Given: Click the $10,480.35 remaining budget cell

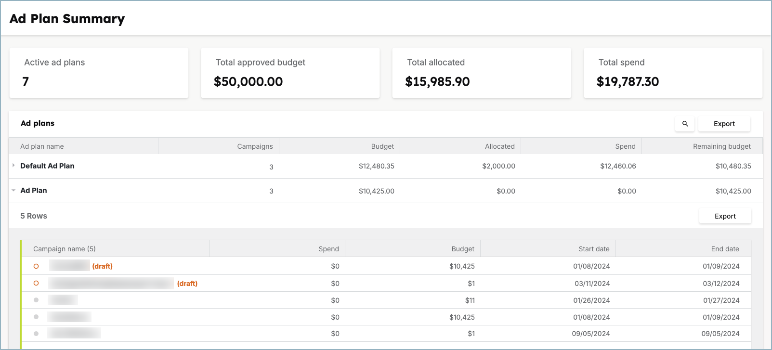Looking at the screenshot, I should [x=733, y=166].
